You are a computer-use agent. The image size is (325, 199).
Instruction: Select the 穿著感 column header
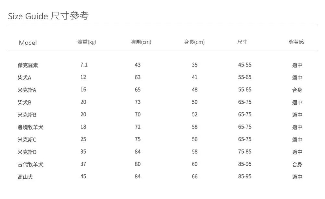(x=296, y=42)
